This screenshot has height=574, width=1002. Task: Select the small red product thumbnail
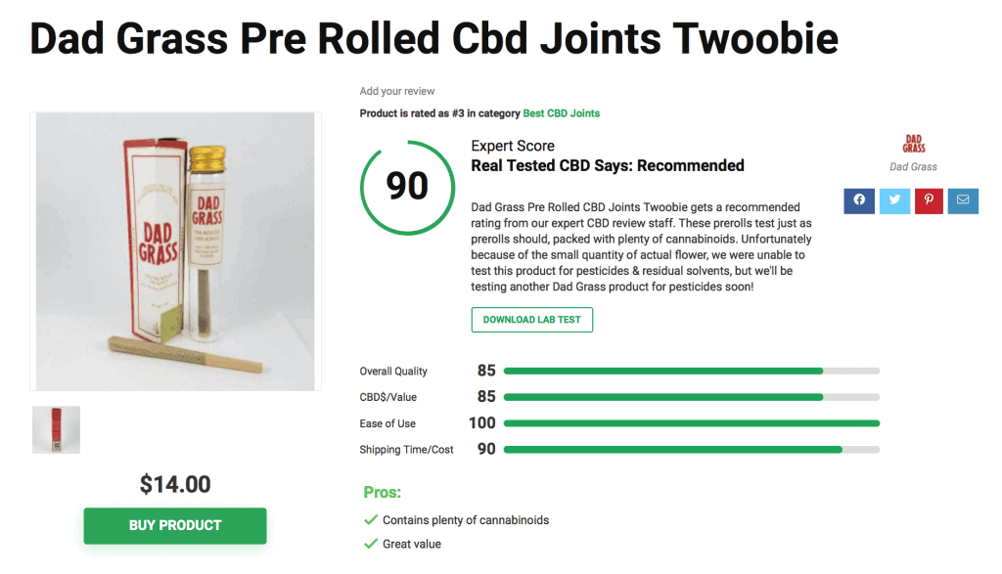56,429
